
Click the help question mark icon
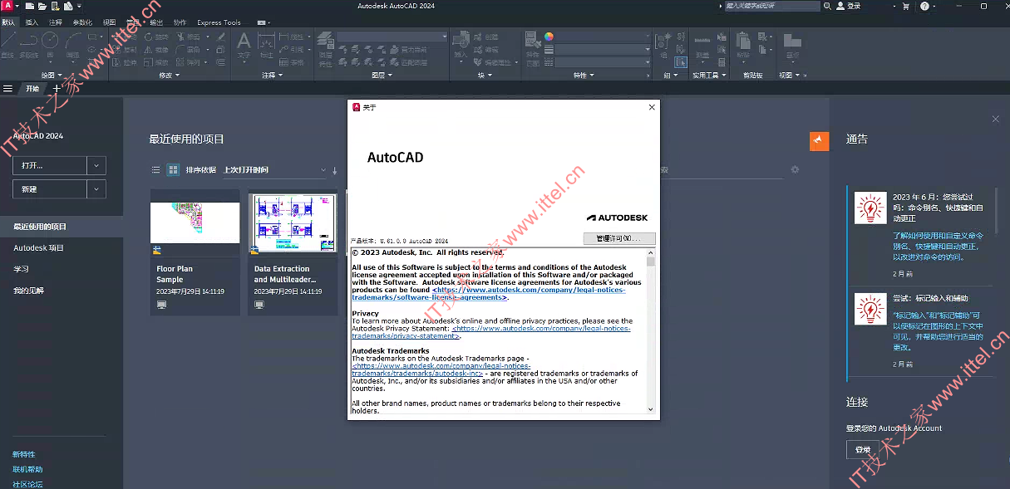click(924, 6)
